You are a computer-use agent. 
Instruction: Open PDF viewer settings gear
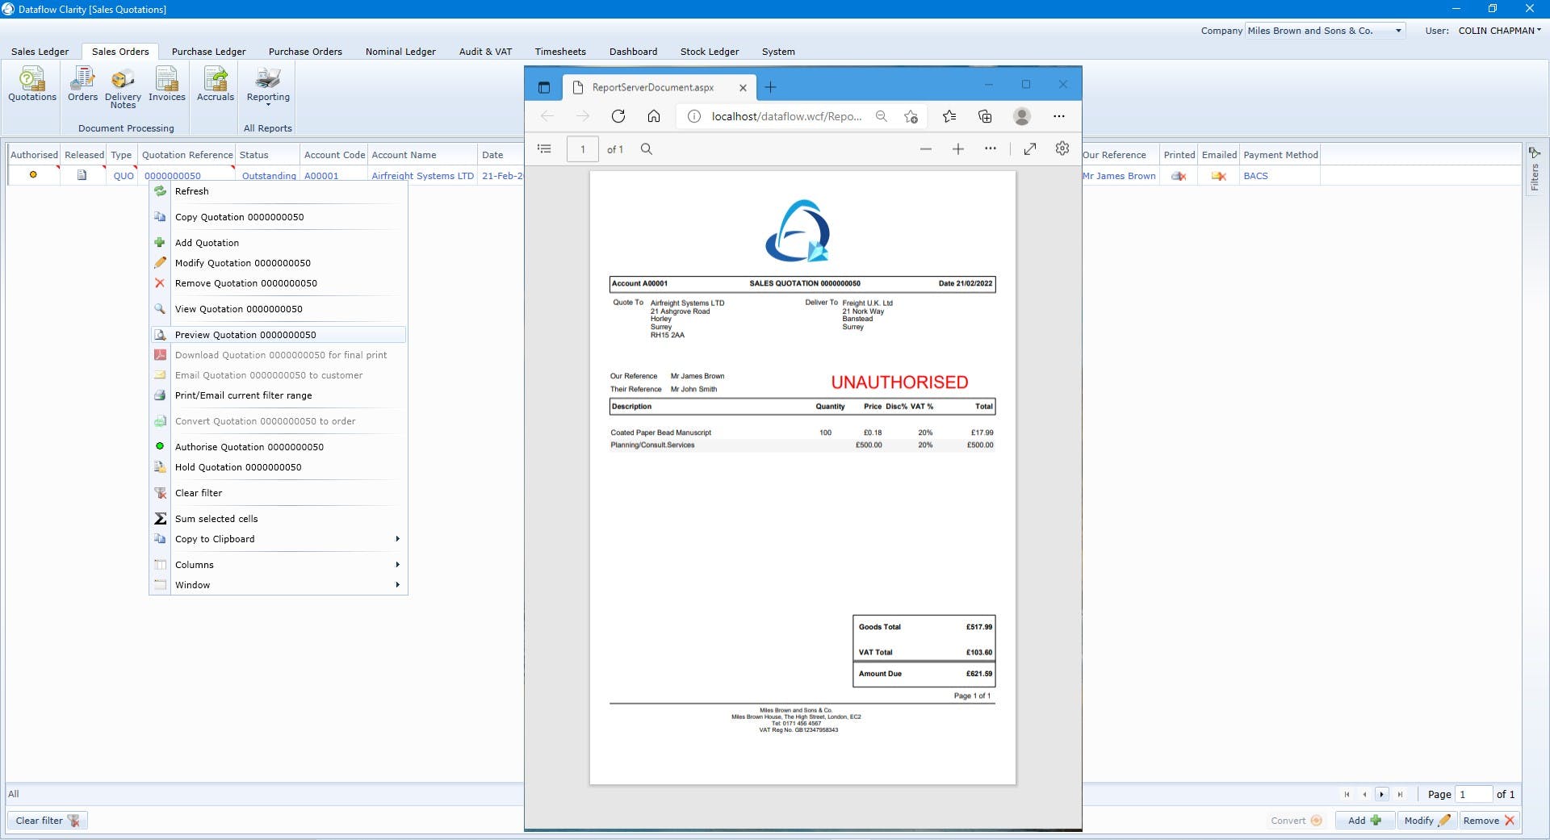(1062, 148)
